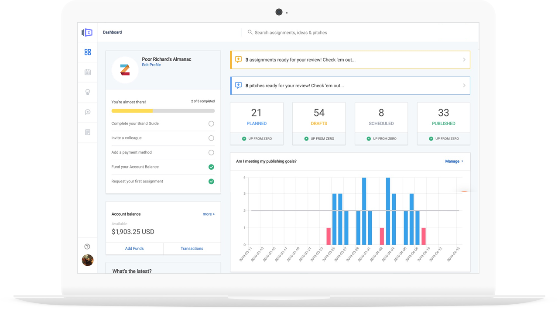558x309 pixels.
Task: Open the Transactions tab
Action: (192, 249)
